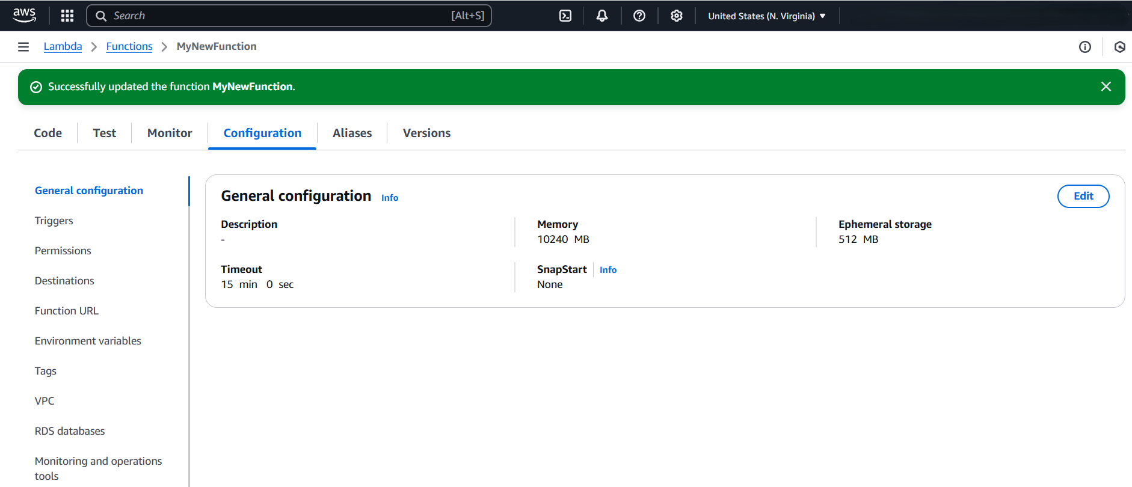Open the help question mark icon
The image size is (1132, 487).
point(639,16)
